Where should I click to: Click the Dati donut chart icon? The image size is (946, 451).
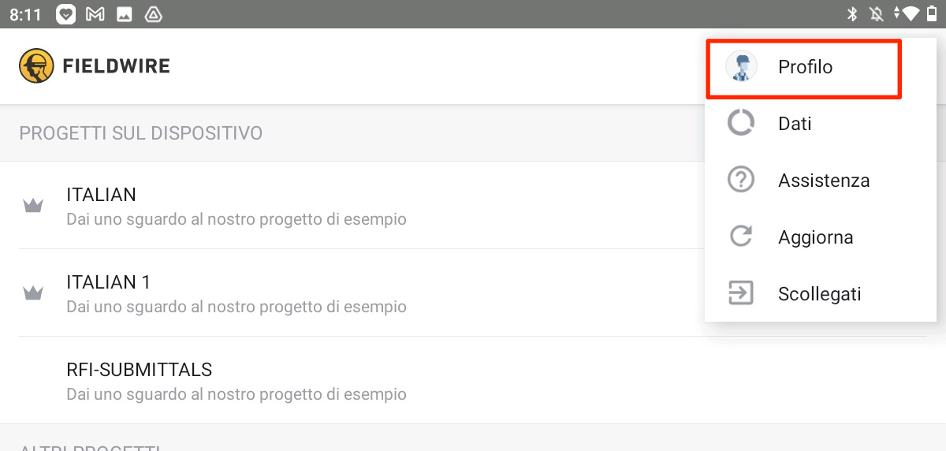(x=741, y=123)
